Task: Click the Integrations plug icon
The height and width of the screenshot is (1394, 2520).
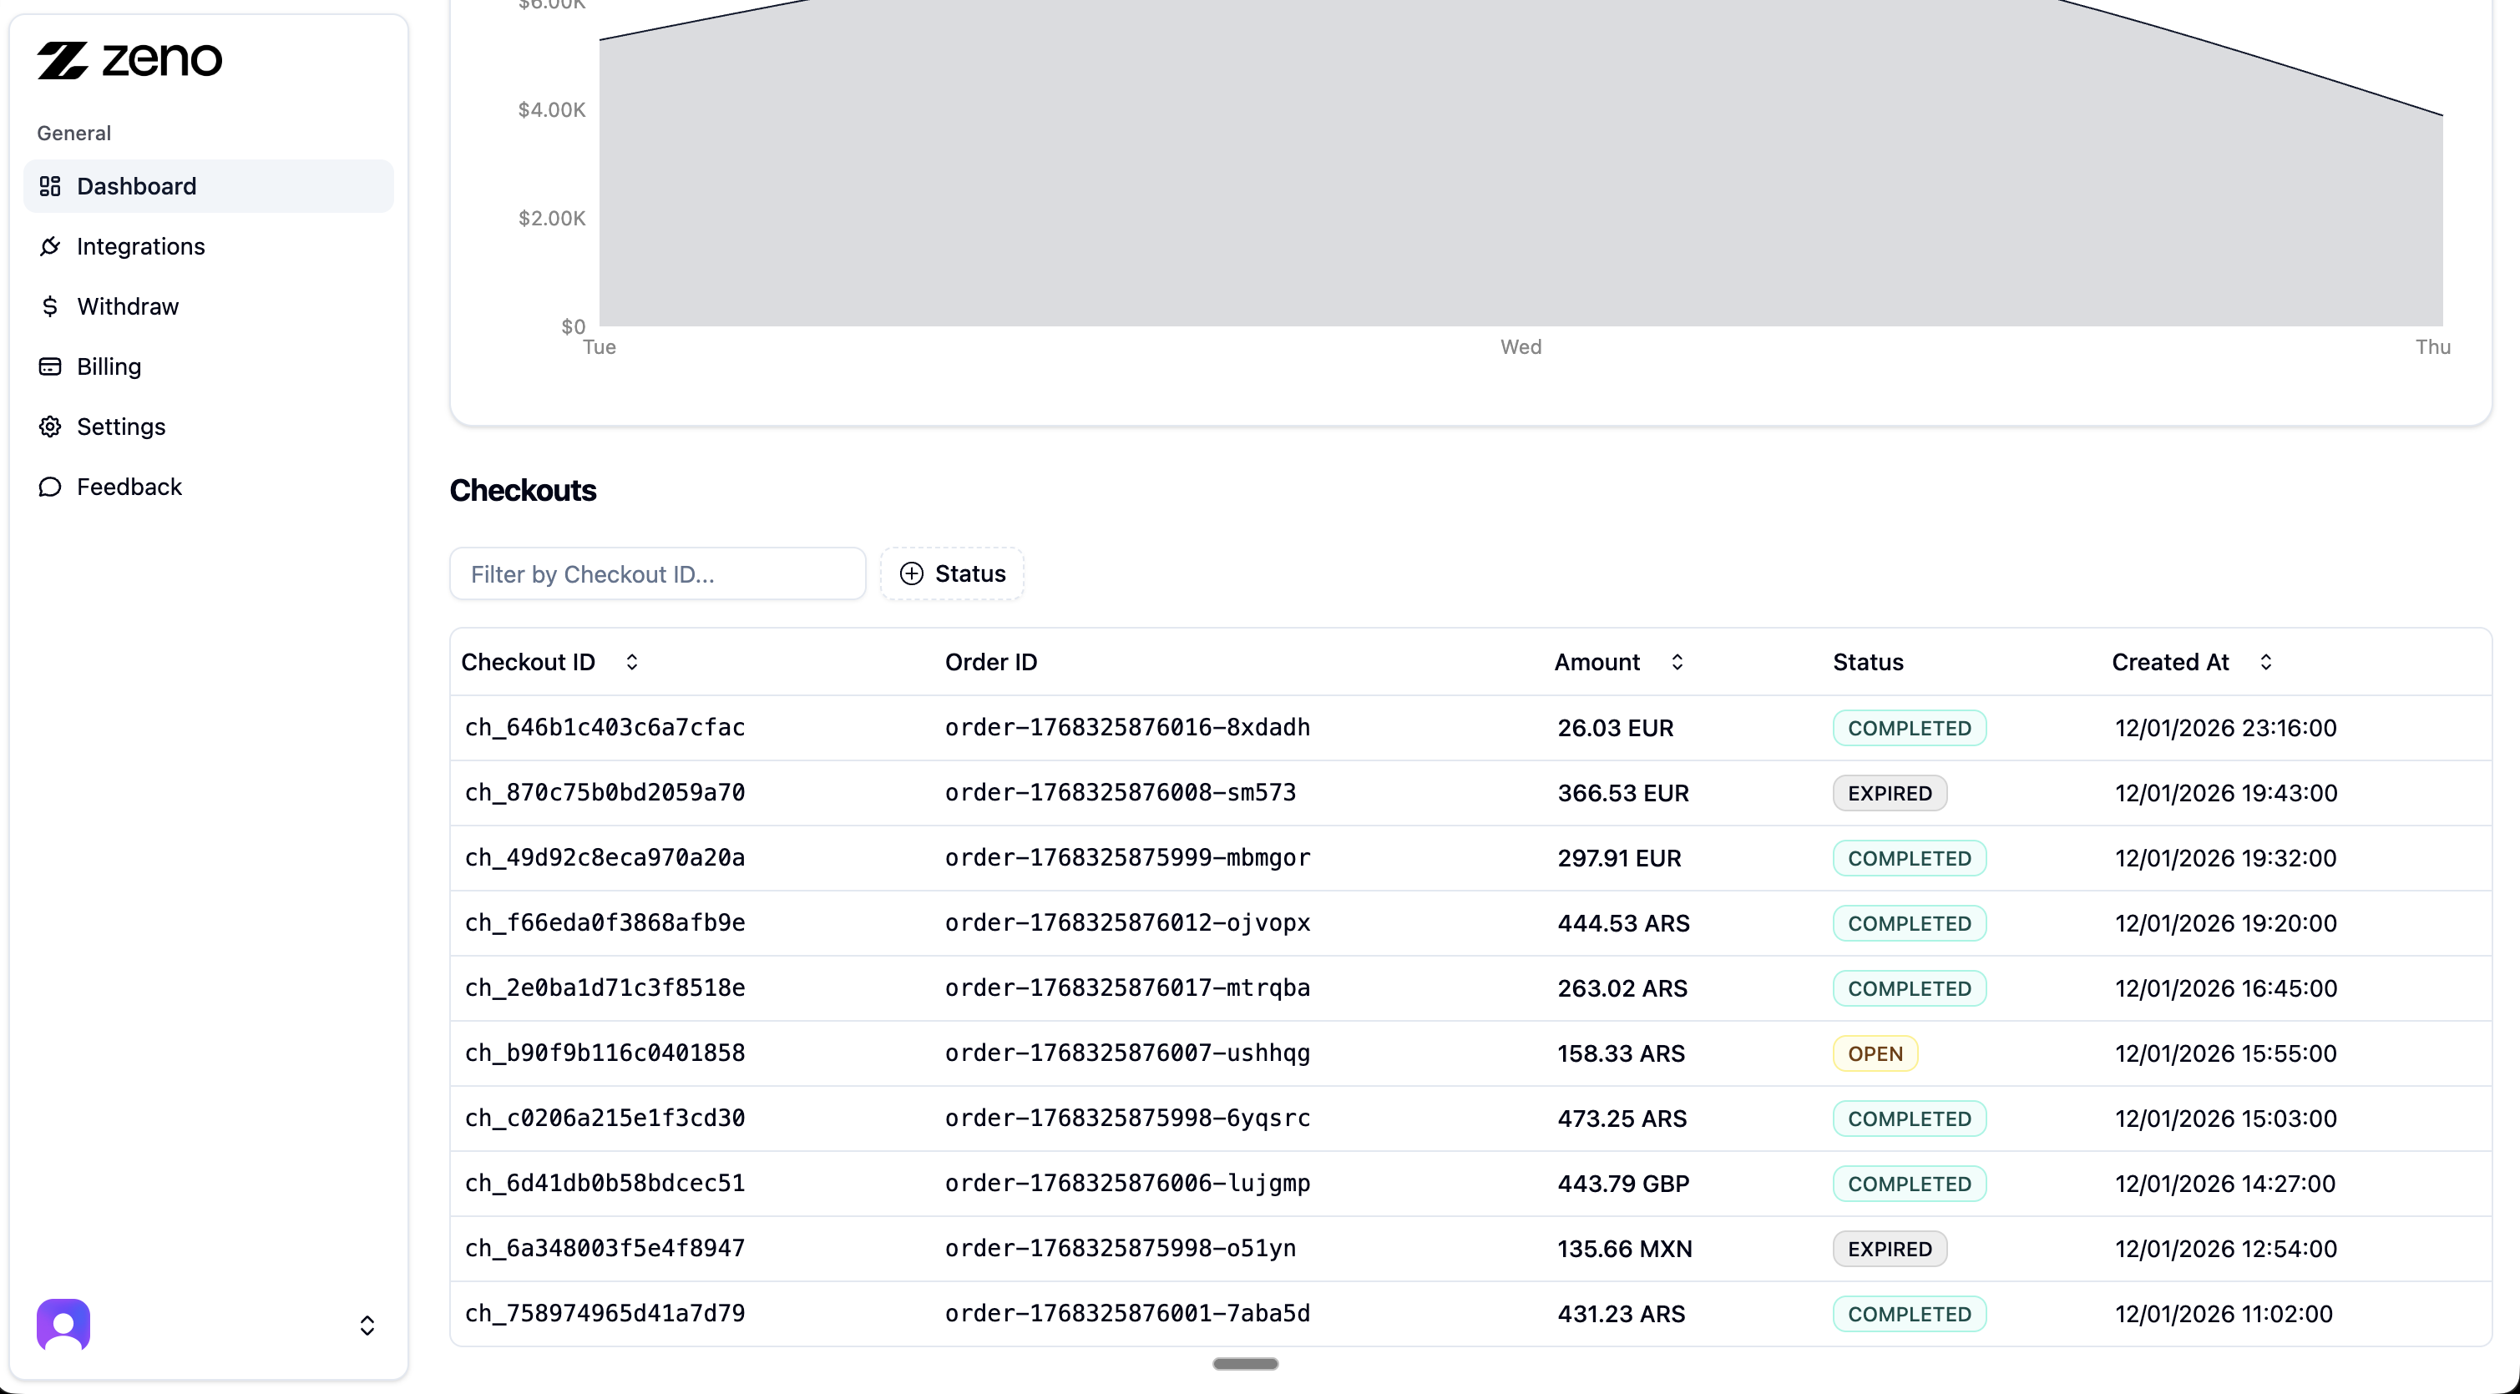Action: 50,246
